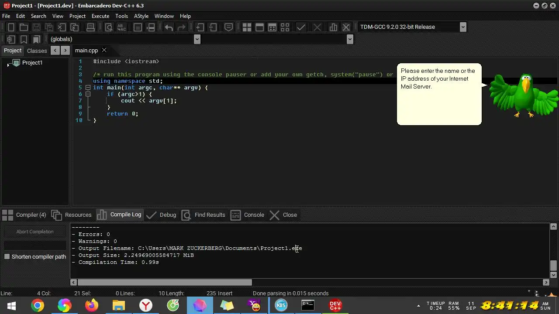Click the compile log scroll-right arrow
Image resolution: width=559 pixels, height=314 pixels.
(545, 282)
